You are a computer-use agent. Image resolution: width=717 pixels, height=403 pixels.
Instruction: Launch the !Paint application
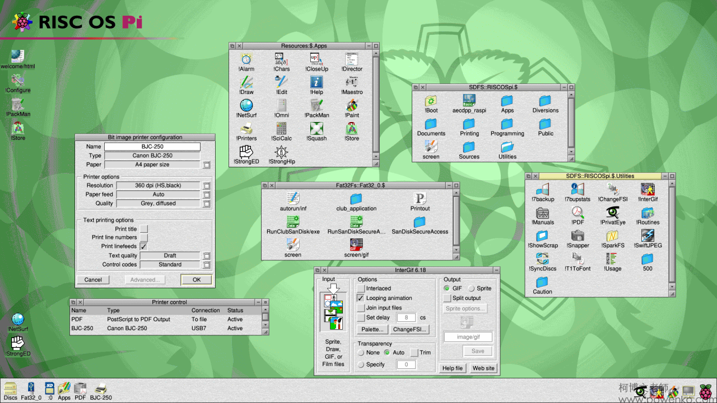click(x=352, y=108)
